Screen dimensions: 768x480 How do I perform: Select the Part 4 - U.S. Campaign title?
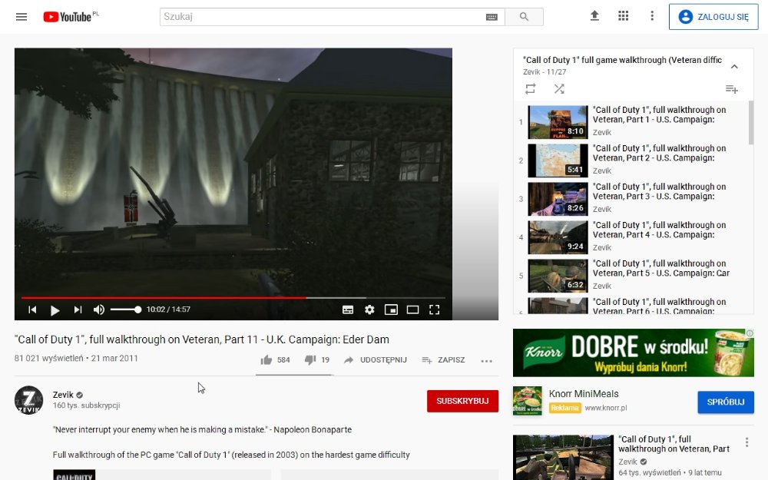click(x=659, y=230)
